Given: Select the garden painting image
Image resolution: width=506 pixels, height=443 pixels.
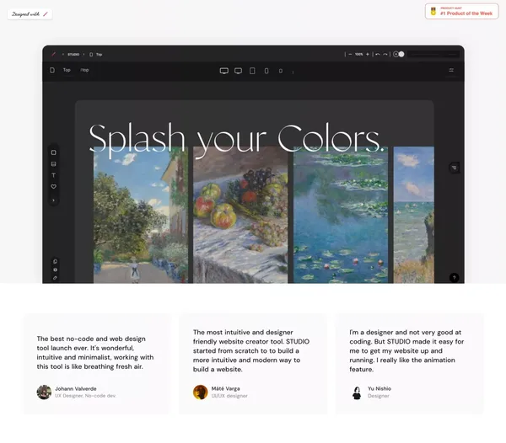Looking at the screenshot, I should click(141, 215).
